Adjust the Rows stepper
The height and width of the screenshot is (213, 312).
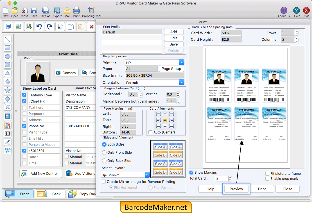(297, 33)
